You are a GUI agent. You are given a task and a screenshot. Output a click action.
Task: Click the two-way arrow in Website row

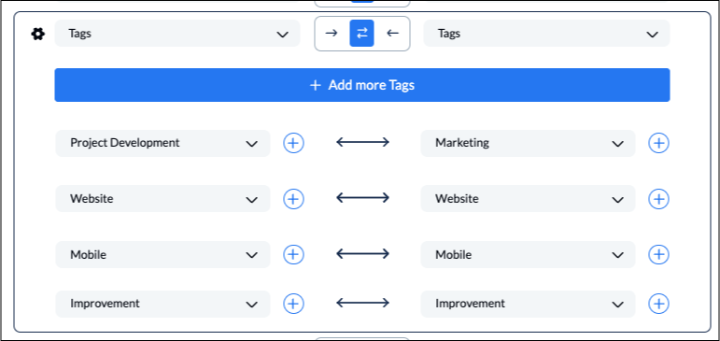tap(362, 198)
